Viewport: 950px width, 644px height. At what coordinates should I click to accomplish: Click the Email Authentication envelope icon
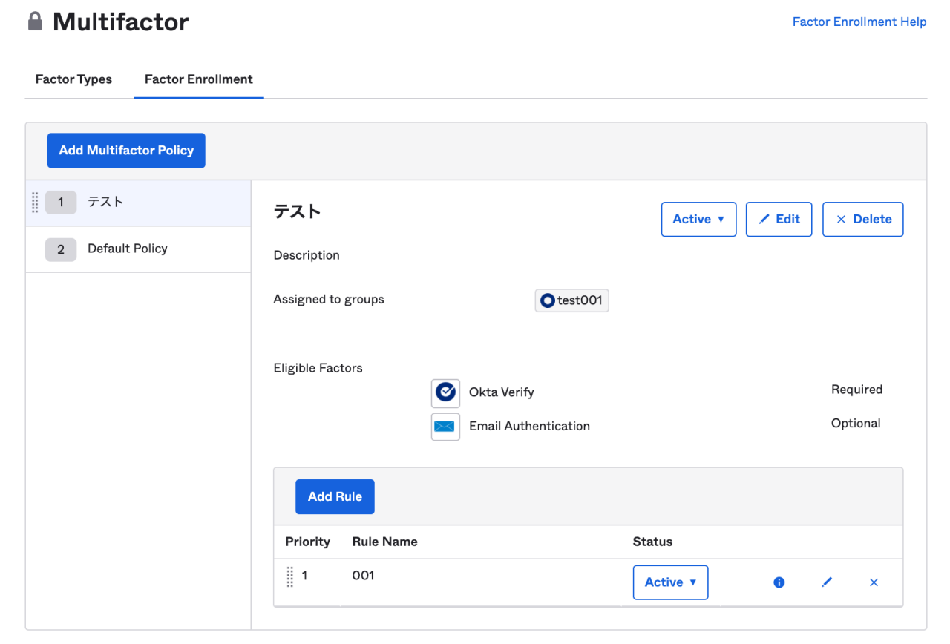point(445,427)
